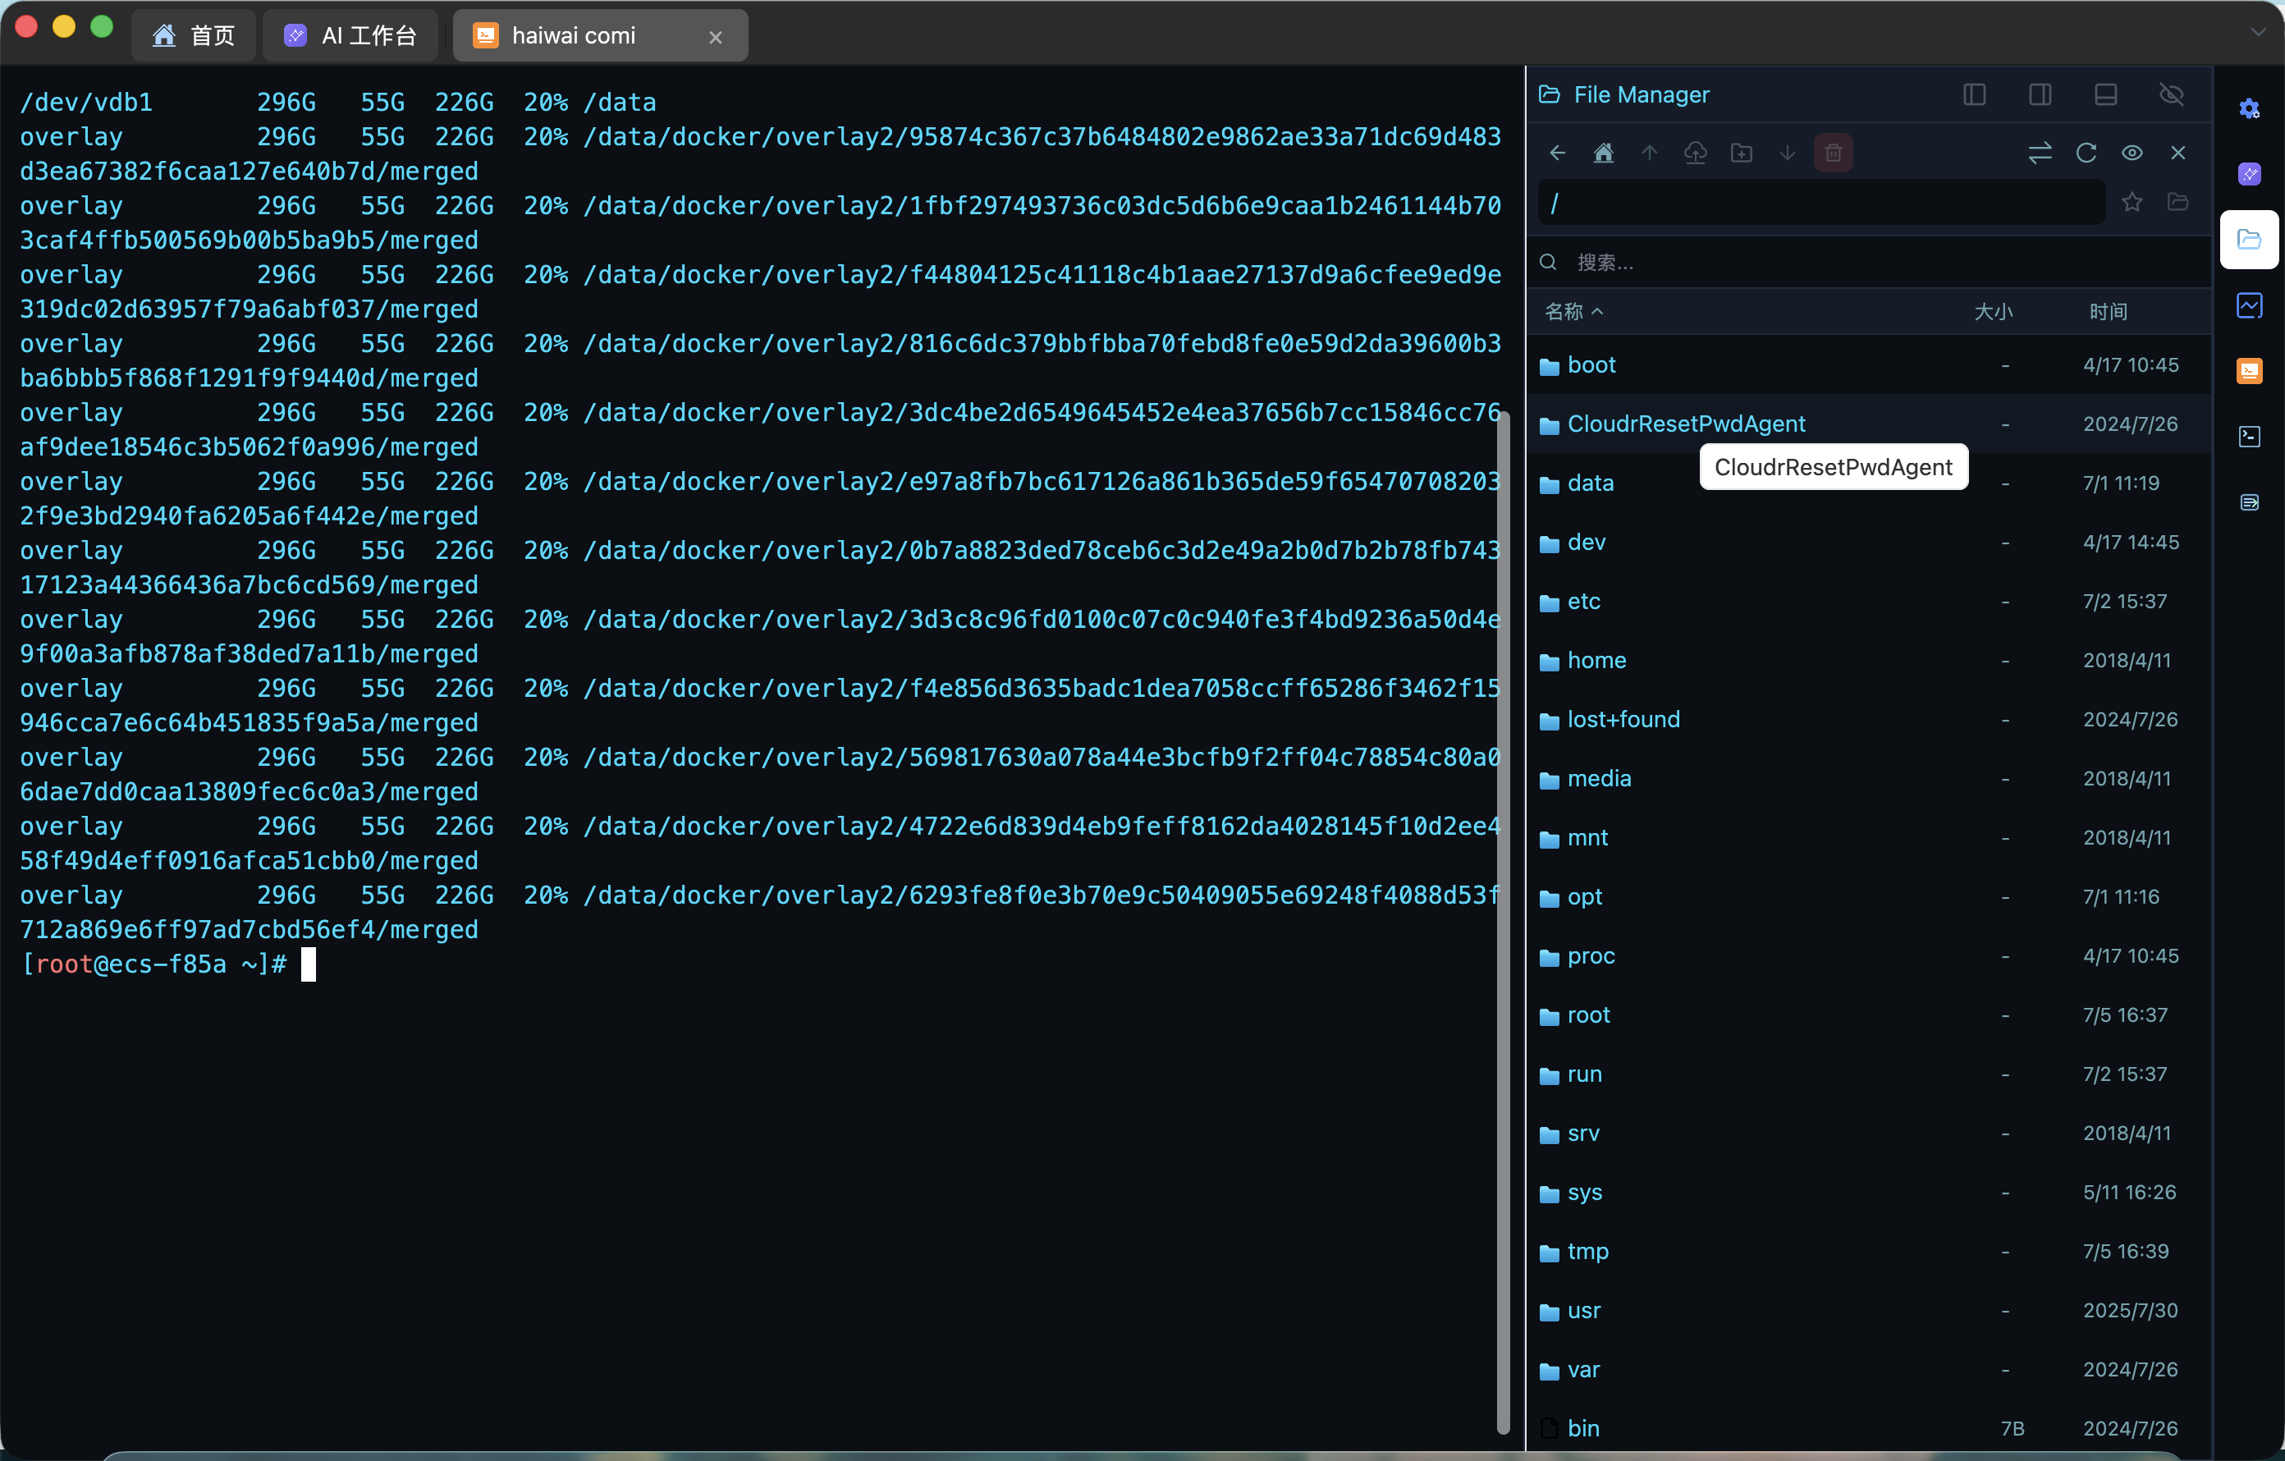Image resolution: width=2285 pixels, height=1461 pixels.
Task: Close the File Manager toolbar panel
Action: pos(2177,153)
